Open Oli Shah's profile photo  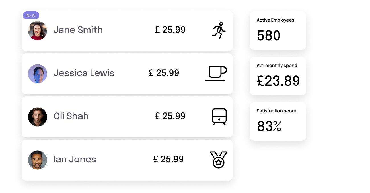click(38, 117)
